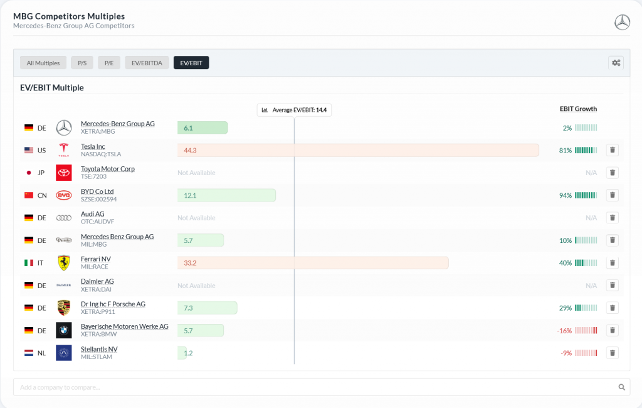The width and height of the screenshot is (642, 408).
Task: Click the Audi four-rings logo
Action: pos(64,218)
